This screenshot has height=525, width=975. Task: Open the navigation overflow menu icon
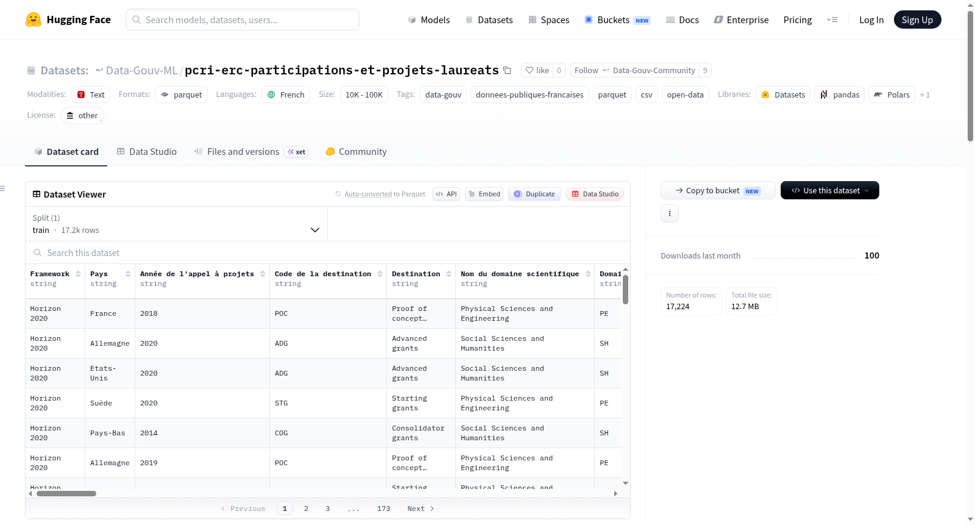click(x=832, y=20)
